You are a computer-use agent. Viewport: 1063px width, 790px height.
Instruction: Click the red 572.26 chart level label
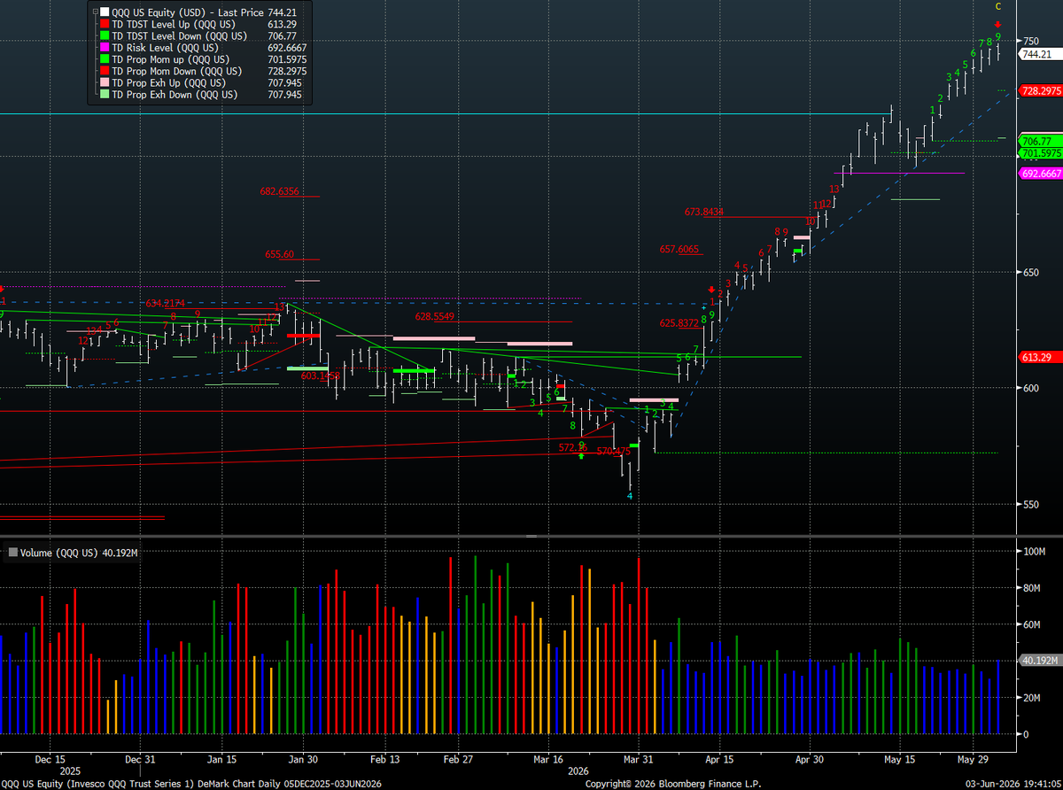point(573,447)
